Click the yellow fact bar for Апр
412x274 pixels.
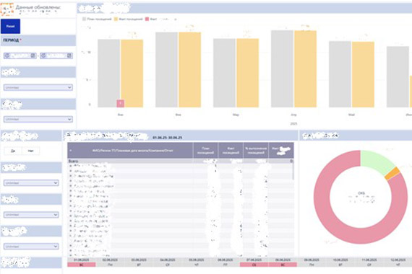[x=305, y=68]
